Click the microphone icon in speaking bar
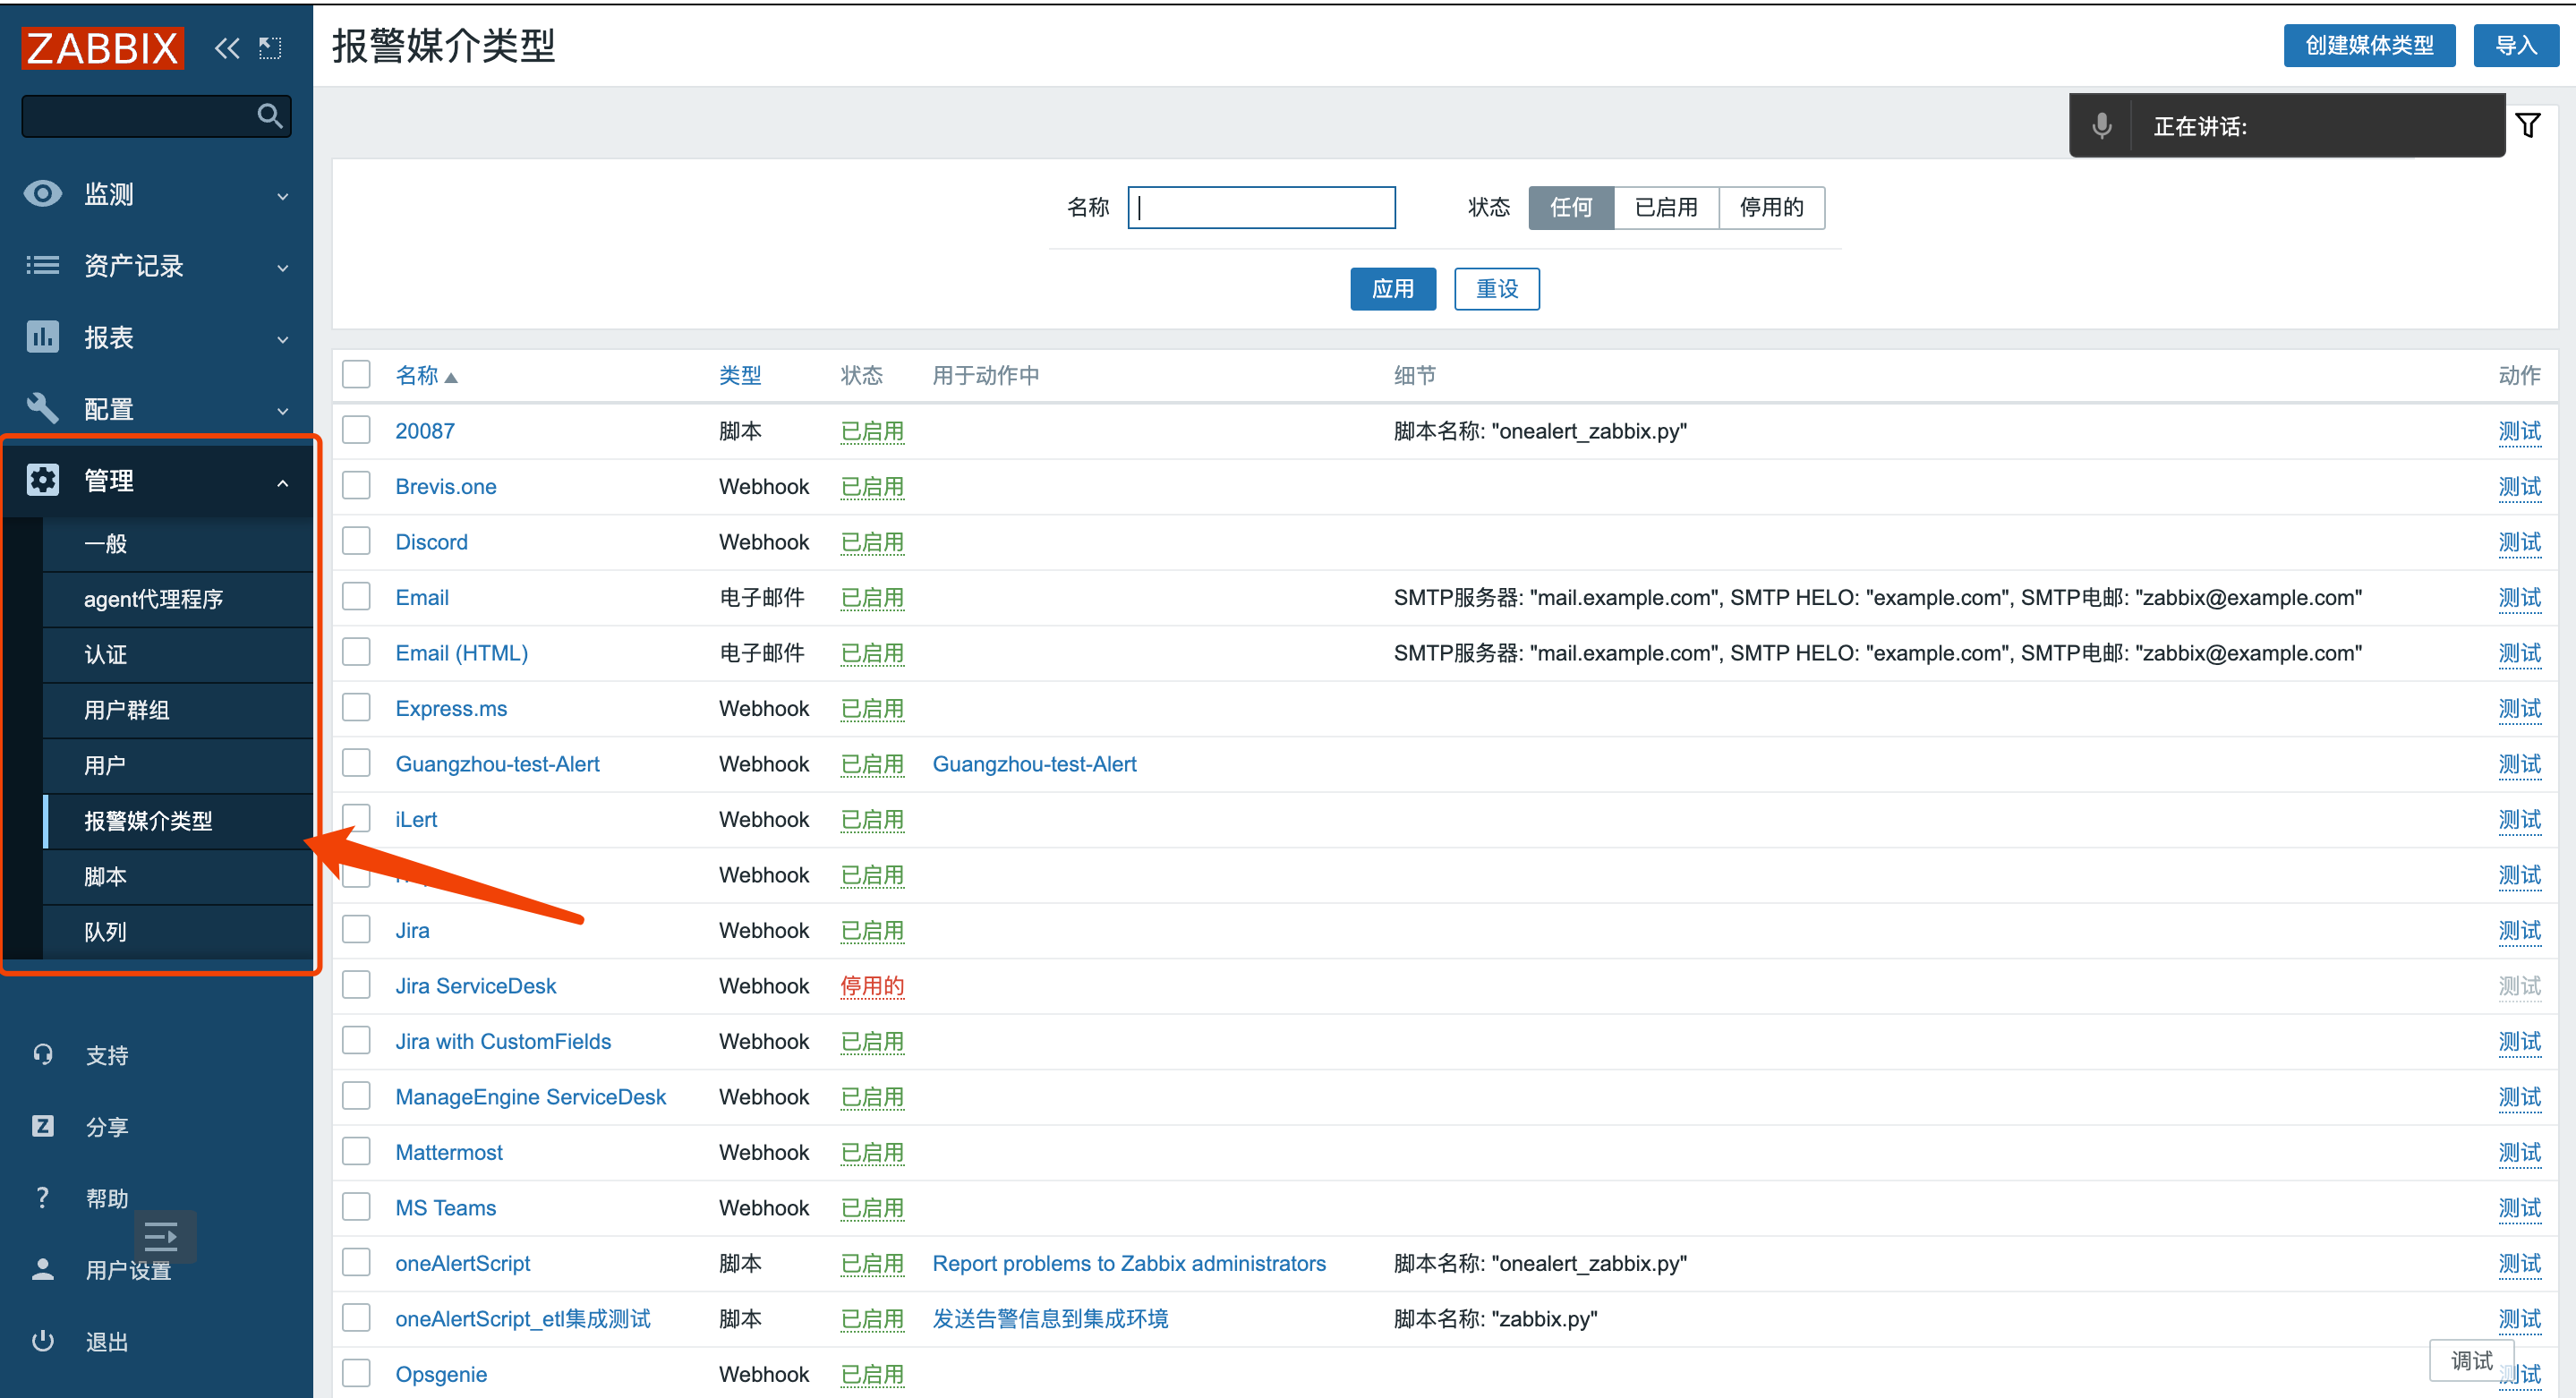This screenshot has height=1398, width=2576. (2101, 126)
